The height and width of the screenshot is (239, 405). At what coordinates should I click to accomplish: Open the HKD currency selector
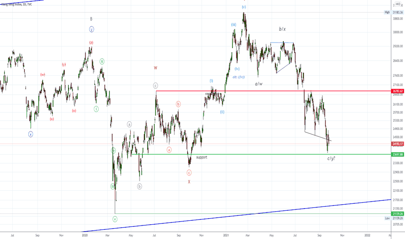pyautogui.click(x=398, y=4)
